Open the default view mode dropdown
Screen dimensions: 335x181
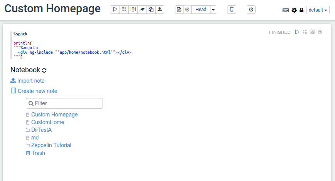pos(318,10)
